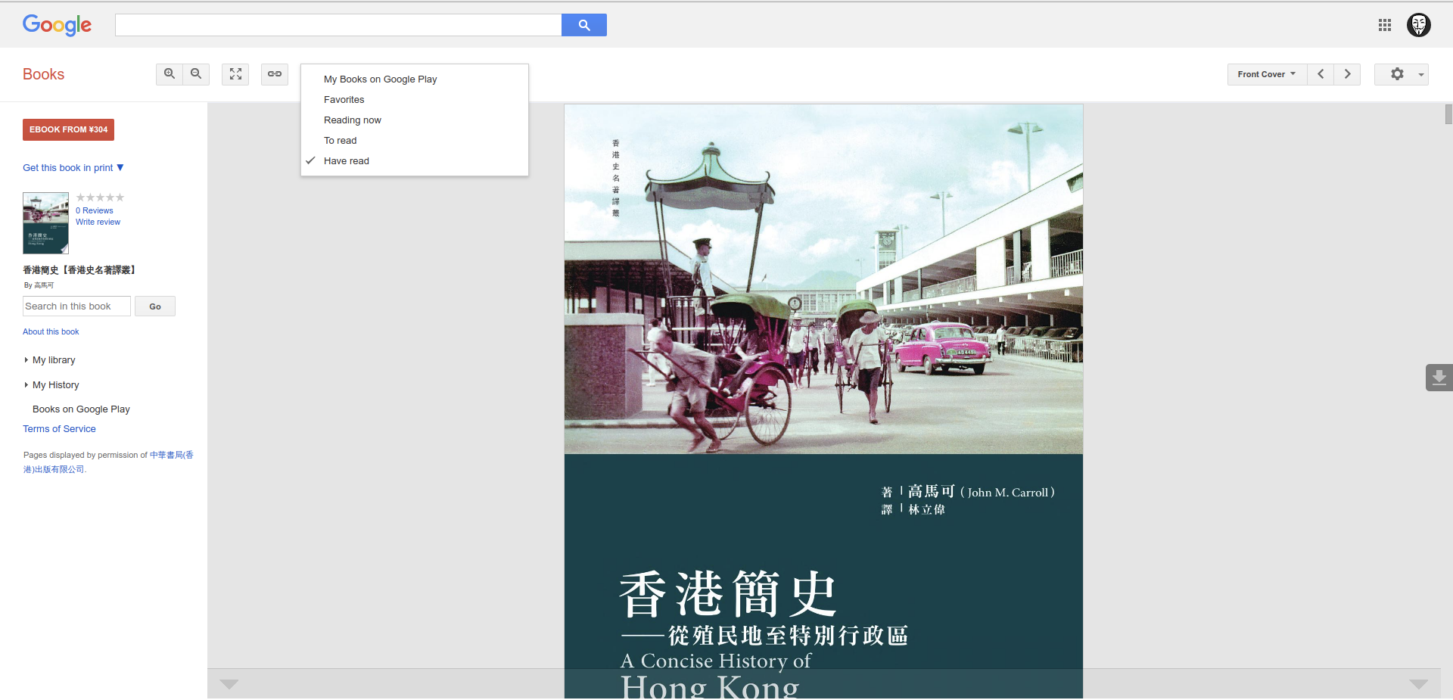Open the Terms of Service link
Screen dimensions: 1453x700
click(59, 429)
